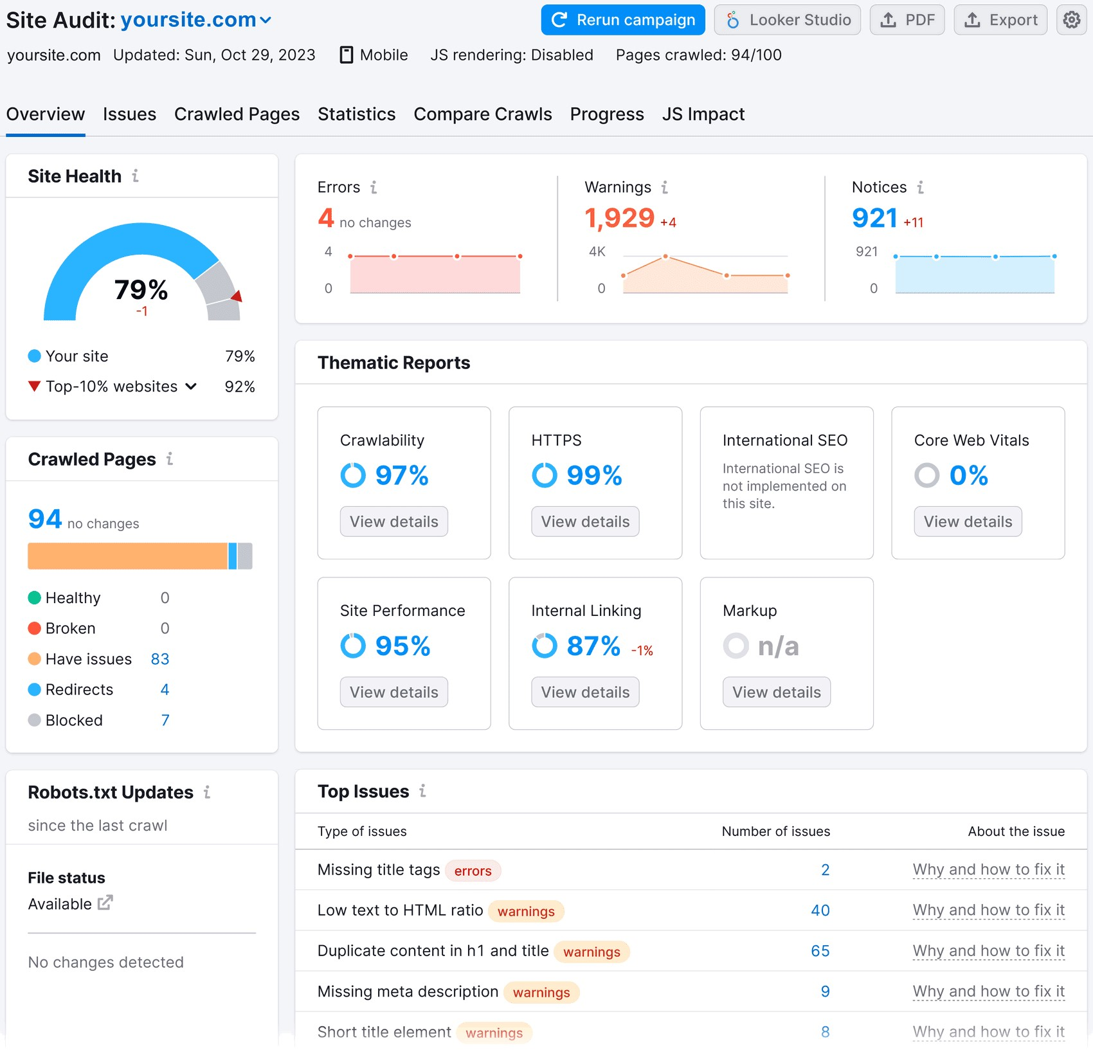Viewport: 1093px width, 1050px height.
Task: Click the orange Have issues bar segment
Action: (127, 556)
